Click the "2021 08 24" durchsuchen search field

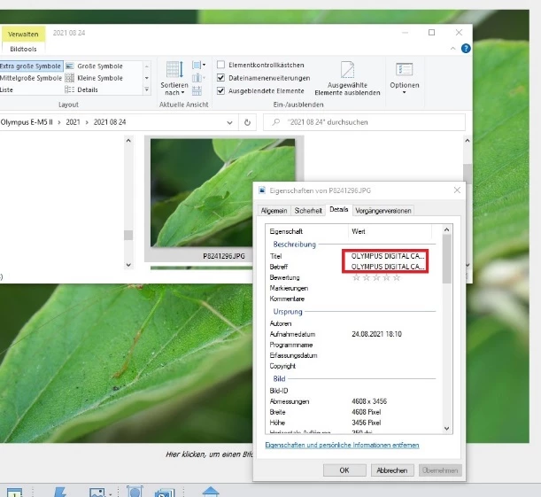pyautogui.click(x=364, y=122)
